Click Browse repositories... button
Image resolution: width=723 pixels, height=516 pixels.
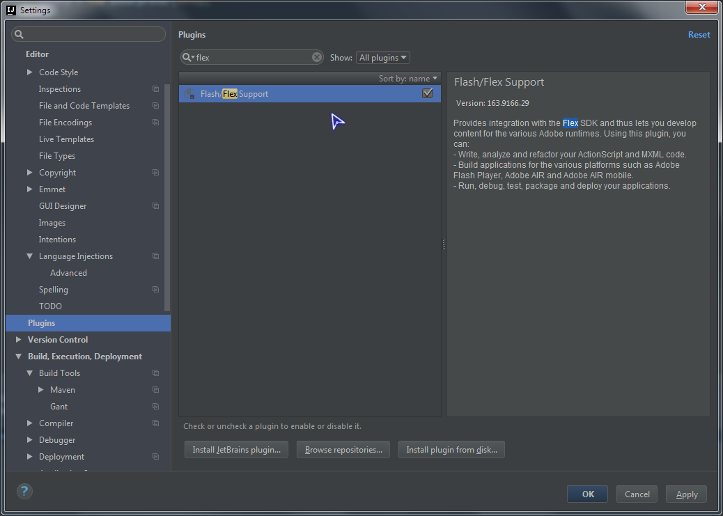(343, 450)
